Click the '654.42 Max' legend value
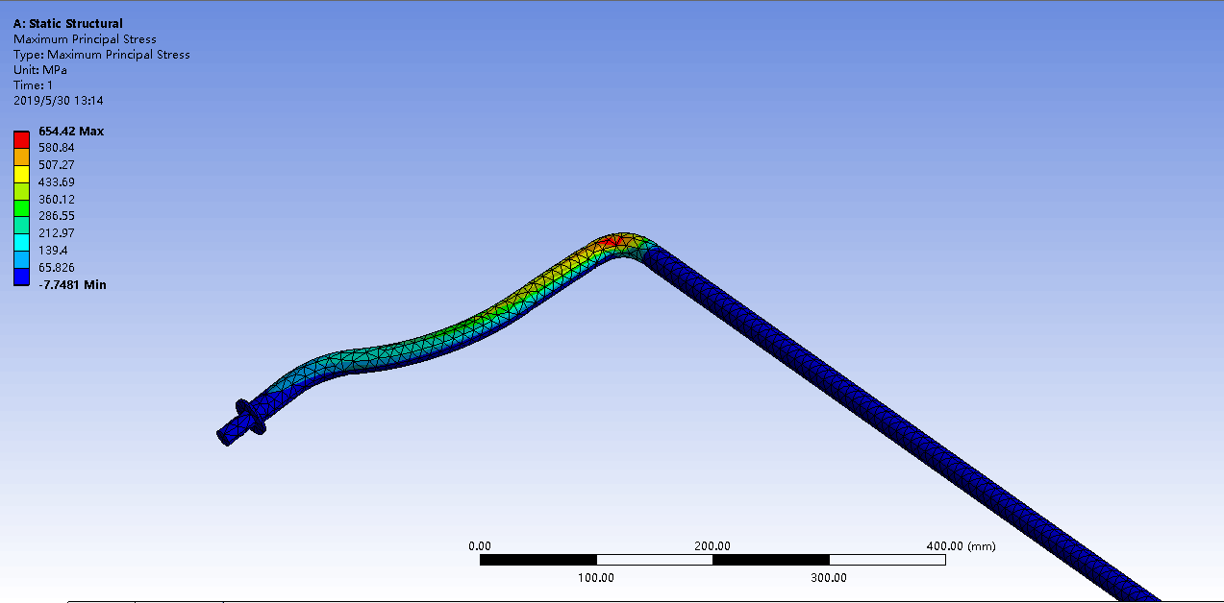Screen dimensions: 1224x603 [71, 131]
